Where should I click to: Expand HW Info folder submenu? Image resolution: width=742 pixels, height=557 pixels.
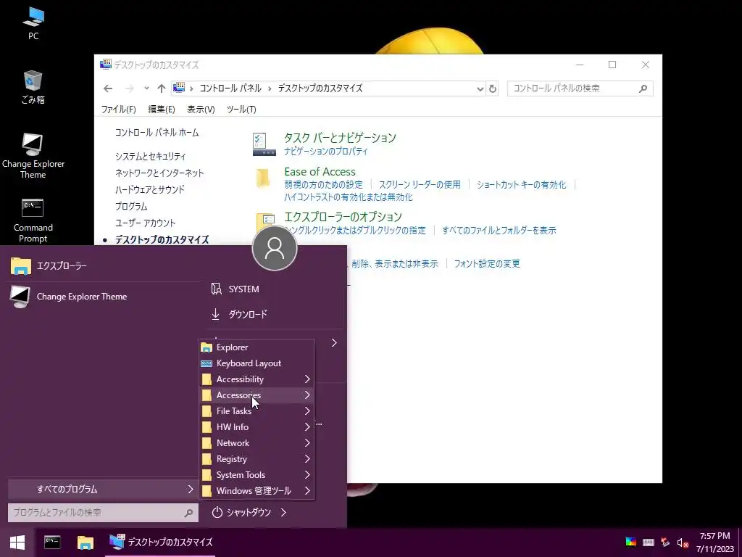tap(257, 426)
